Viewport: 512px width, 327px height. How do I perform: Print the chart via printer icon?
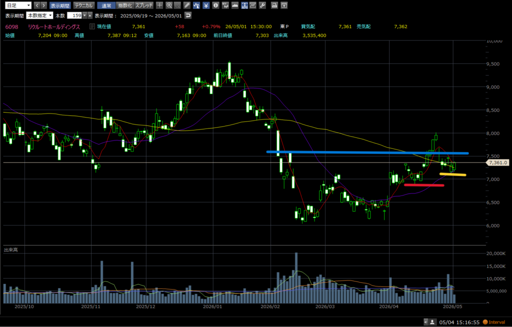[x=274, y=5]
